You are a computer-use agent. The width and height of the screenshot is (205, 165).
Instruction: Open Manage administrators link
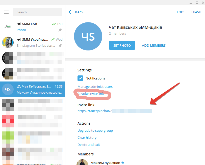(x=95, y=87)
